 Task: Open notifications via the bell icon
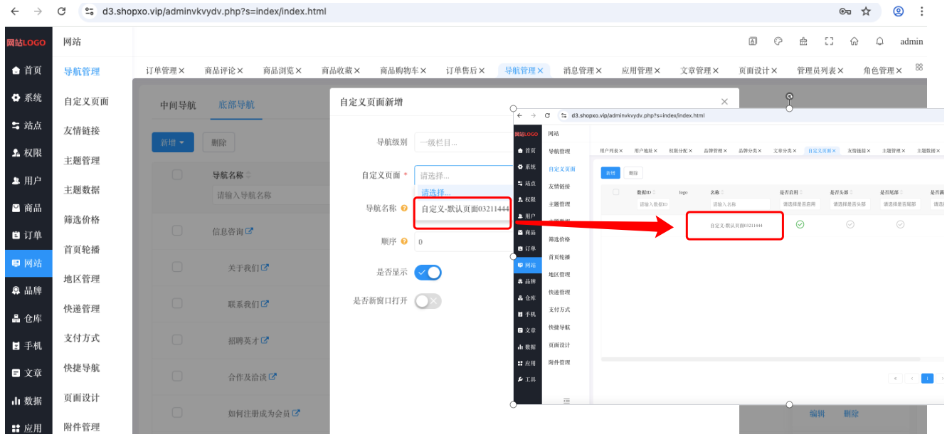[x=879, y=41]
